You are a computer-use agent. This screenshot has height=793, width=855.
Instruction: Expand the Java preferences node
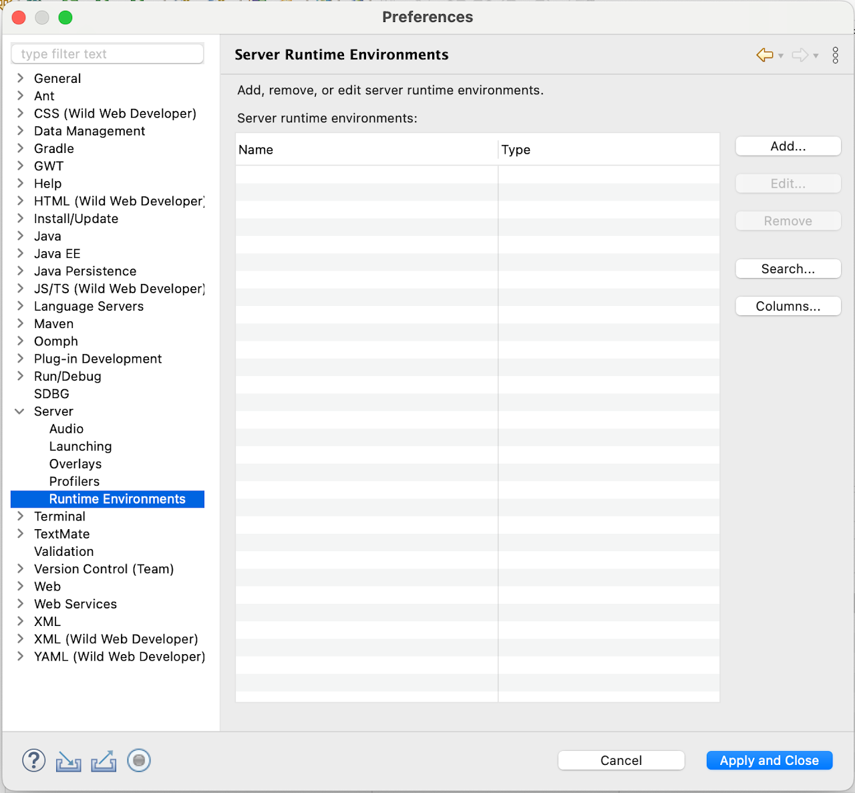point(20,236)
